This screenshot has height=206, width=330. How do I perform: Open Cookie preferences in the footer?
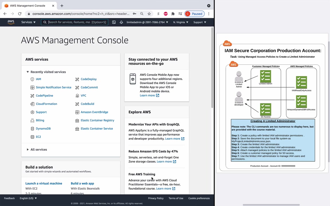[199, 198]
